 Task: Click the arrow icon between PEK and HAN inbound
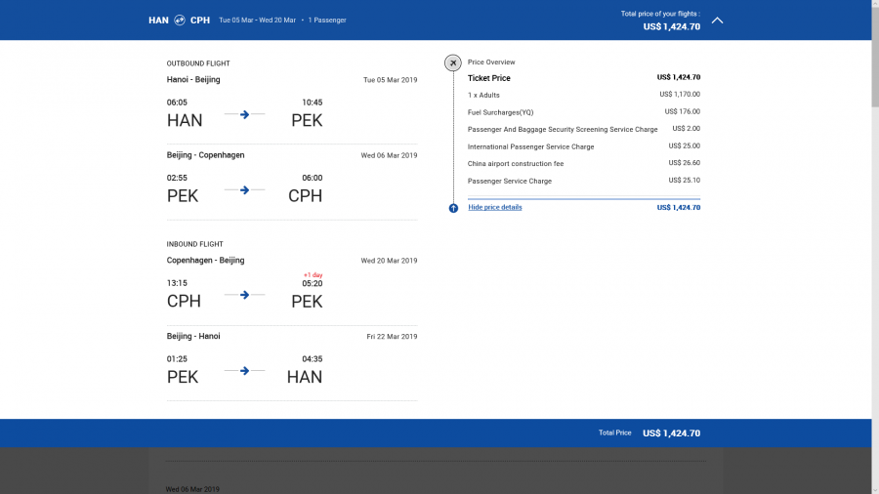click(x=244, y=370)
